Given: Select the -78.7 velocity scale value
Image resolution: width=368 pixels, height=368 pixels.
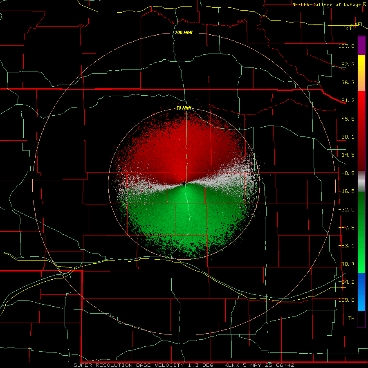Looking at the screenshot, I should (346, 264).
